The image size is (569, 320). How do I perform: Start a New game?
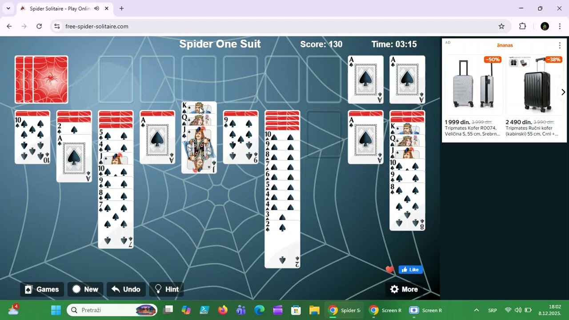[85, 289]
